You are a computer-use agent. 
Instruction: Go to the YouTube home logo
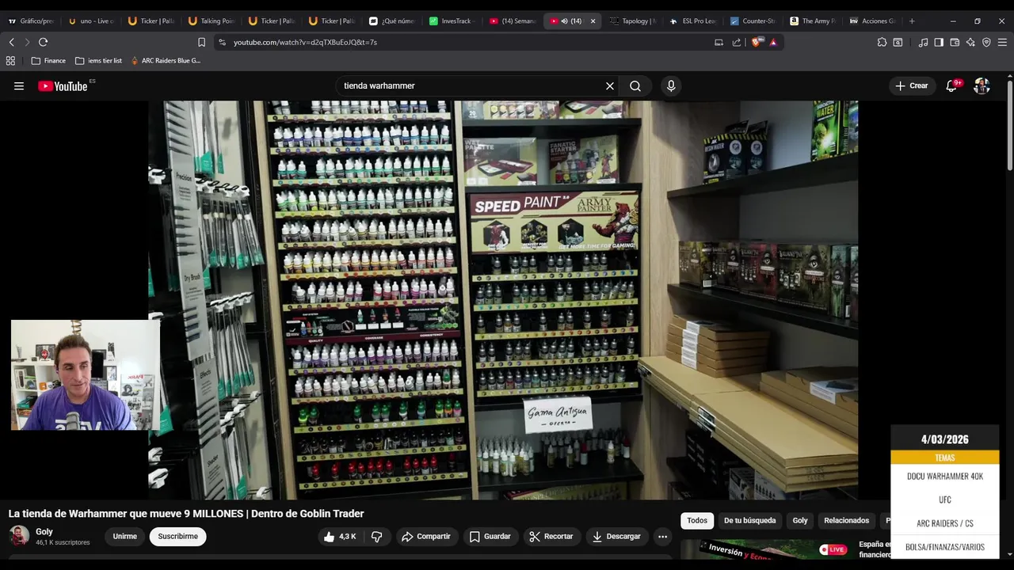coord(63,86)
